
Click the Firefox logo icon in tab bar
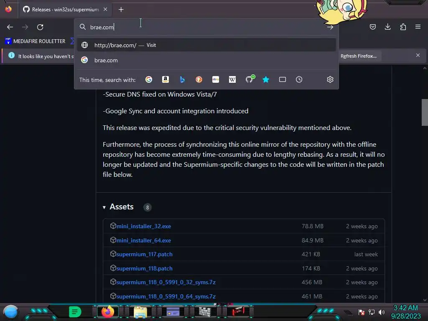pyautogui.click(x=8, y=9)
